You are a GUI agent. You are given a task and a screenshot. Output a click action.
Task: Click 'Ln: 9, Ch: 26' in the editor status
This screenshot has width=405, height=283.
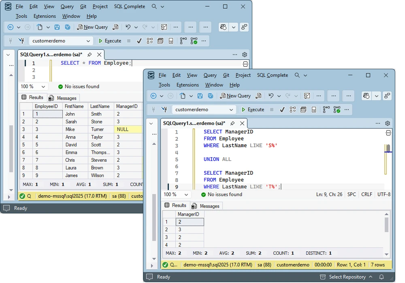[329, 194]
